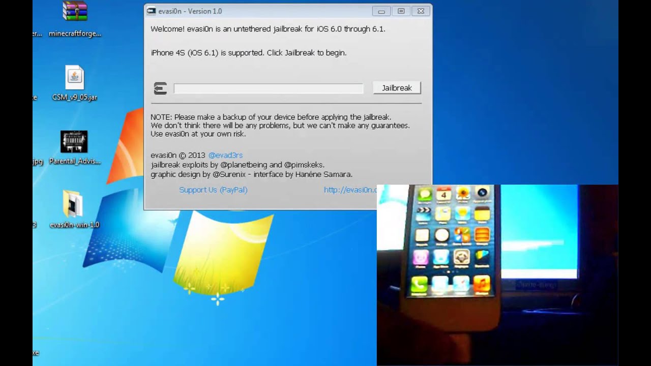Select the Parental_Advis... image desktop icon
The image size is (651, 366).
pos(75,147)
